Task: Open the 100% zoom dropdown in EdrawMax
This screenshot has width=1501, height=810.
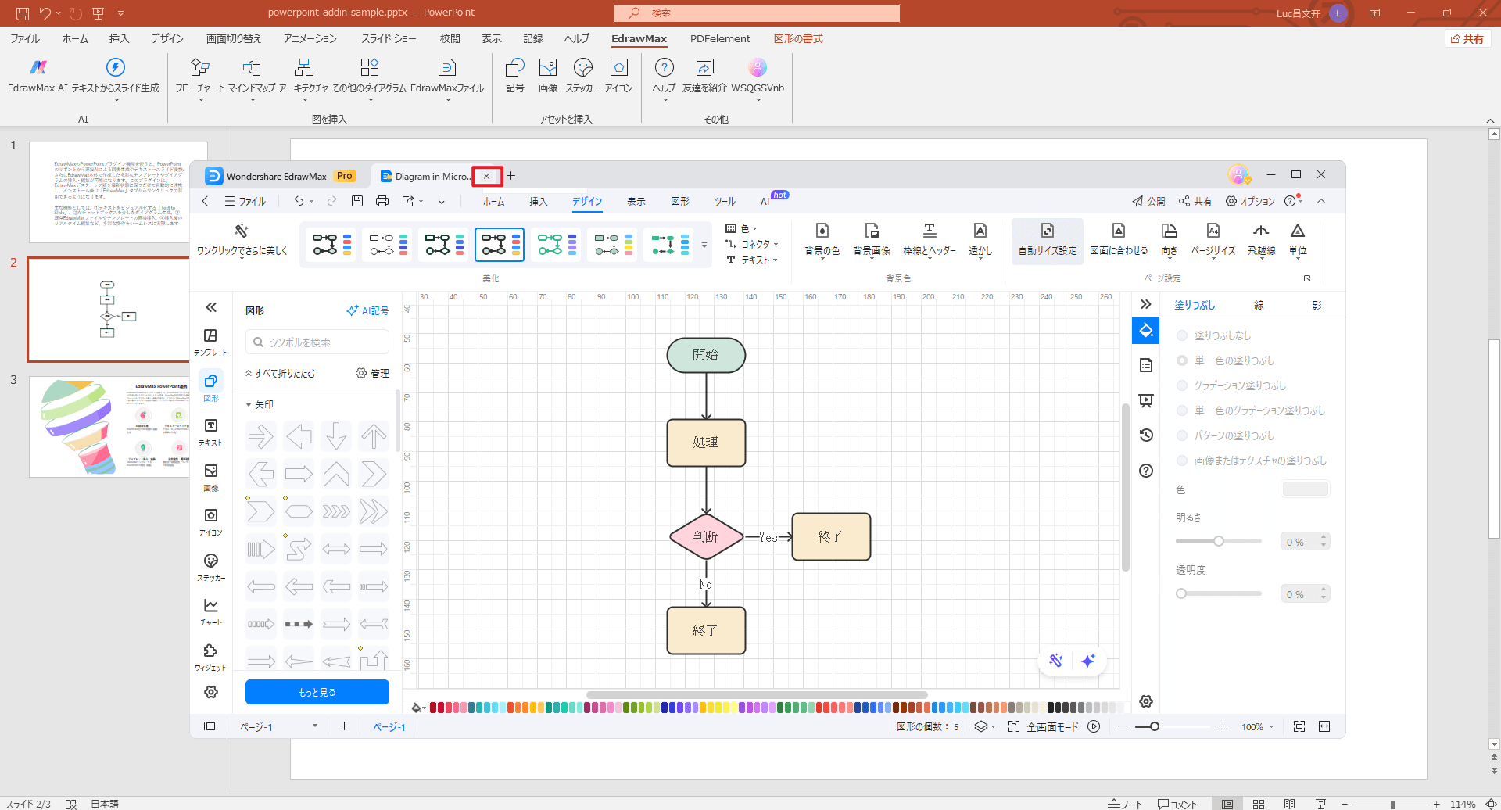Action: tap(1257, 727)
